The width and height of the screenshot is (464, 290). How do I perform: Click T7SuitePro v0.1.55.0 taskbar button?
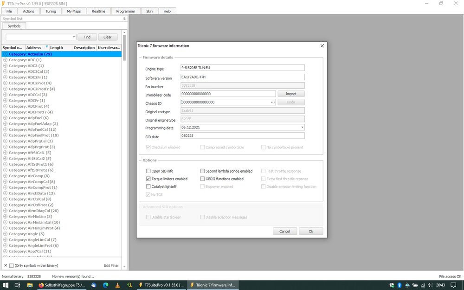[161, 285]
